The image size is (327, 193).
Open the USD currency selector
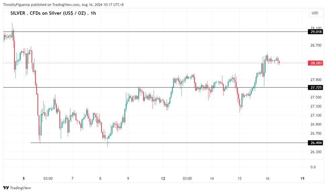(x=315, y=13)
